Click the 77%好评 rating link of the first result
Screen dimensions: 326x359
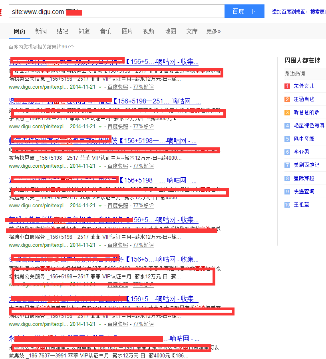pos(144,87)
